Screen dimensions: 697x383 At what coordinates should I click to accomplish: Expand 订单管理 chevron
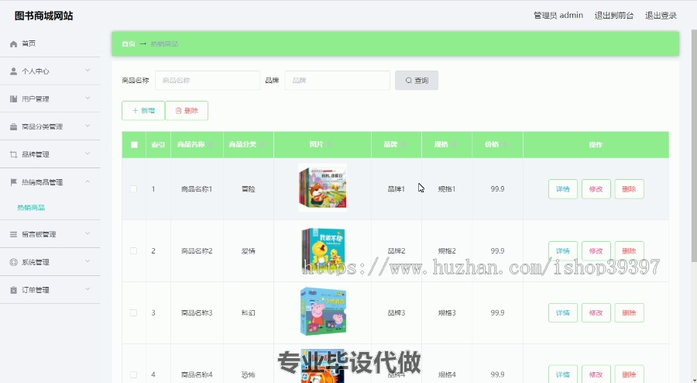coord(88,288)
